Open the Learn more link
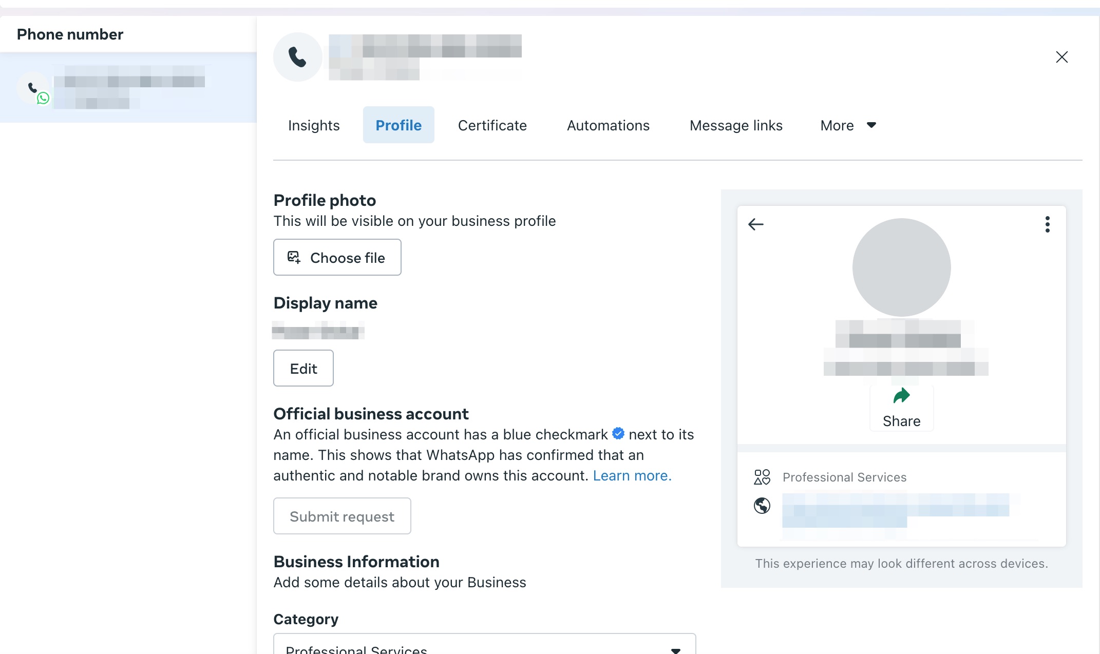This screenshot has width=1100, height=654. (632, 476)
